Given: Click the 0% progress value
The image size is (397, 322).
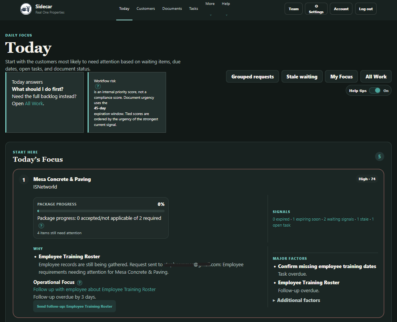Looking at the screenshot, I should pyautogui.click(x=161, y=204).
